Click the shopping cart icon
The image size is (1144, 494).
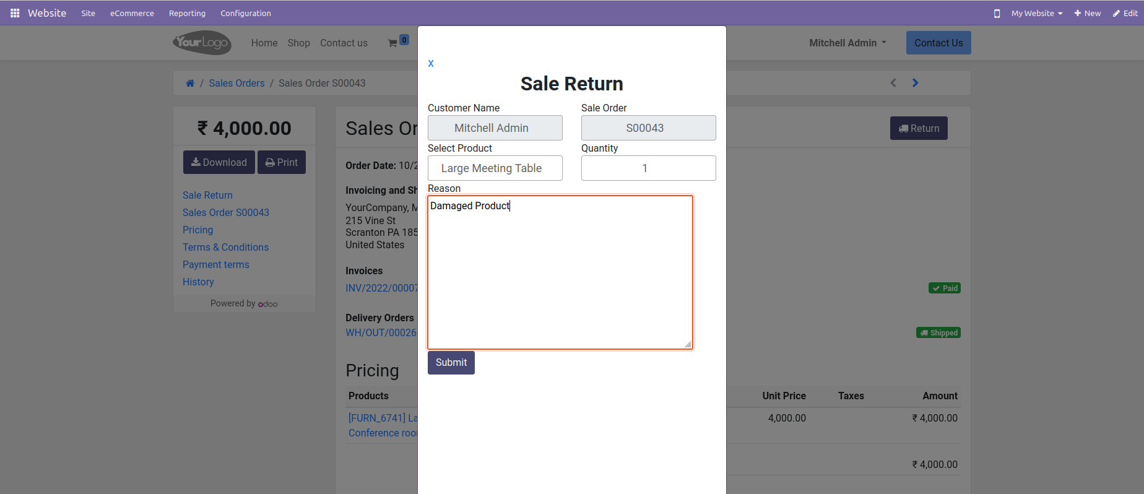pos(392,43)
